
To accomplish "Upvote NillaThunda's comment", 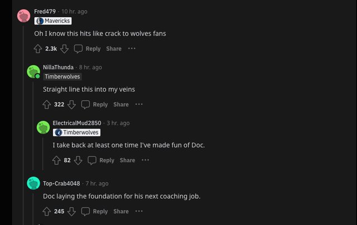I will (x=47, y=105).
